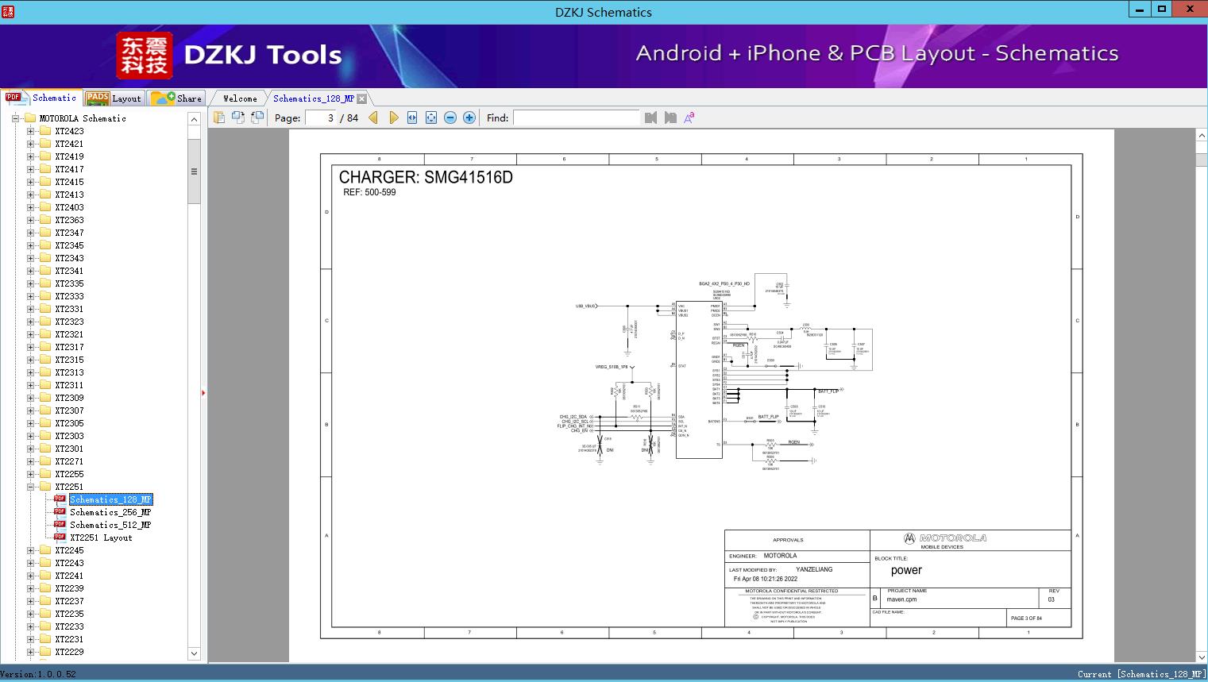Click the find next icon

(670, 118)
